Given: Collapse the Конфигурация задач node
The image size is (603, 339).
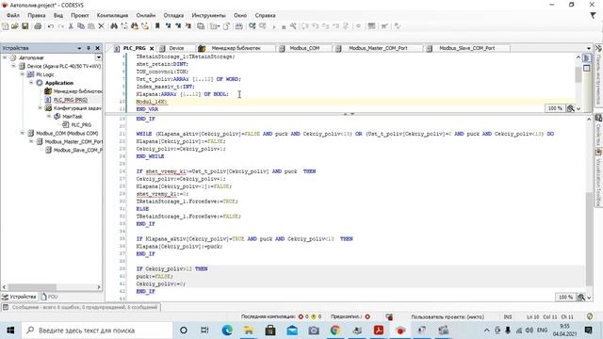Looking at the screenshot, I should pos(40,108).
